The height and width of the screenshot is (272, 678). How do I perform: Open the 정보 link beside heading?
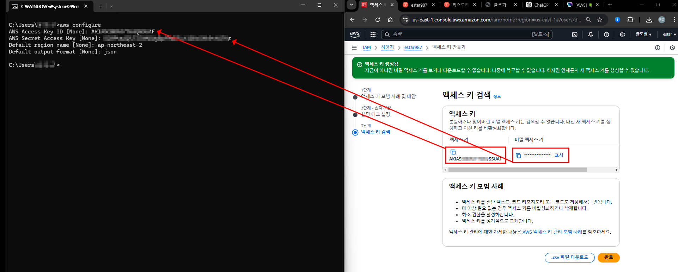(497, 96)
